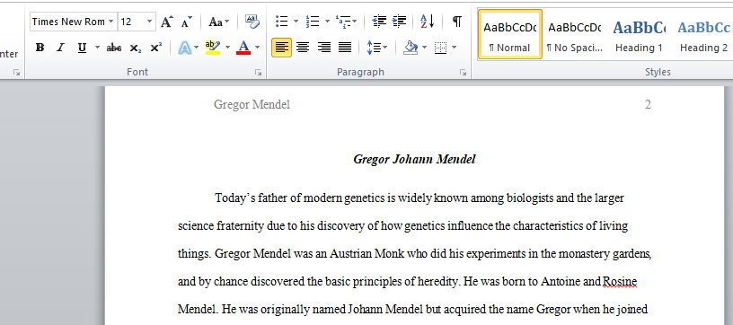The height and width of the screenshot is (325, 733).
Task: Select Center alignment
Action: [x=303, y=48]
